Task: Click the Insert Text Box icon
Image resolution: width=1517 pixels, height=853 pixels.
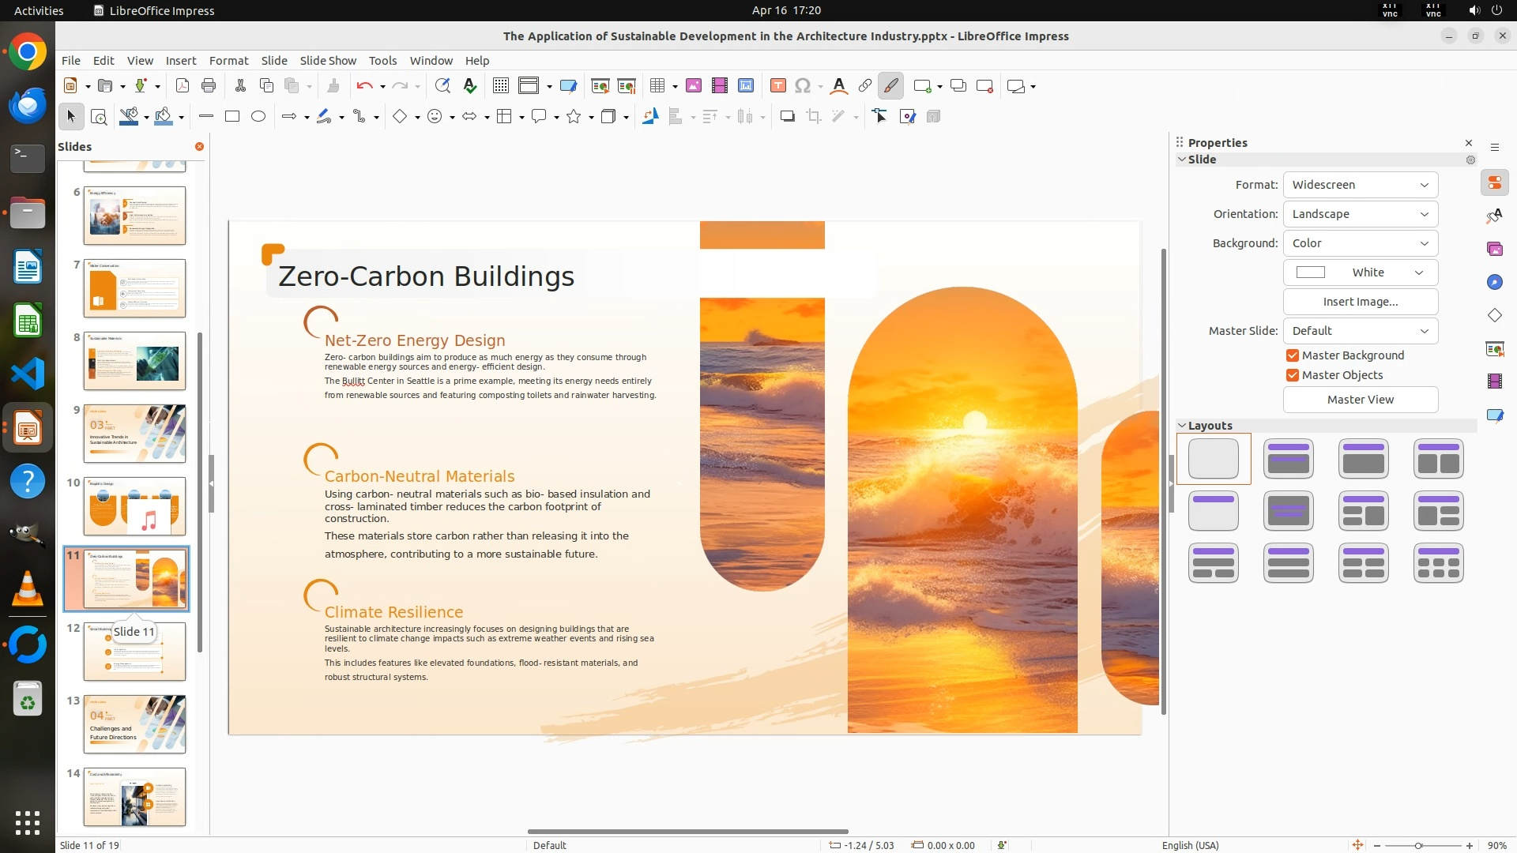Action: [778, 86]
